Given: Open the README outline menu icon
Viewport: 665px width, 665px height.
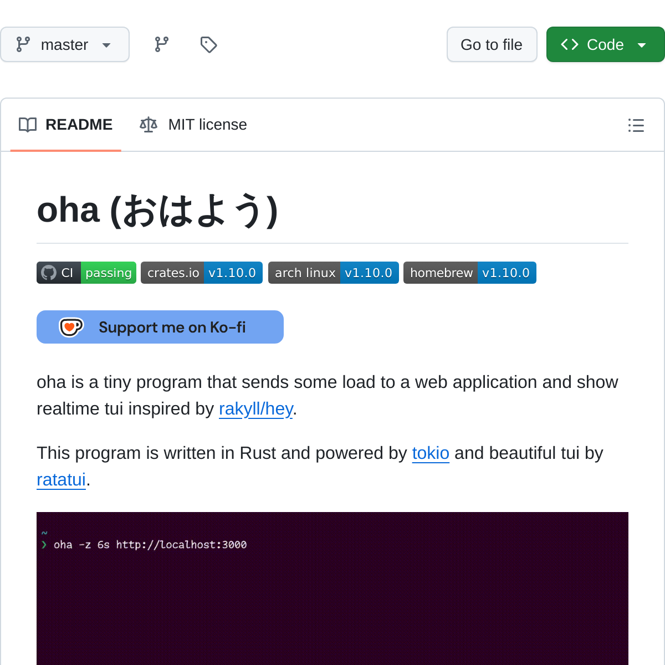Looking at the screenshot, I should (x=636, y=125).
